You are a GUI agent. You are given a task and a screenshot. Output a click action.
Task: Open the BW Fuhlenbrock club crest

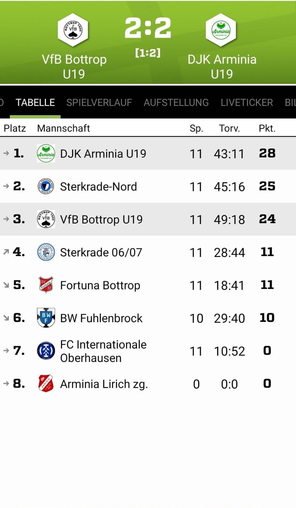point(46,318)
